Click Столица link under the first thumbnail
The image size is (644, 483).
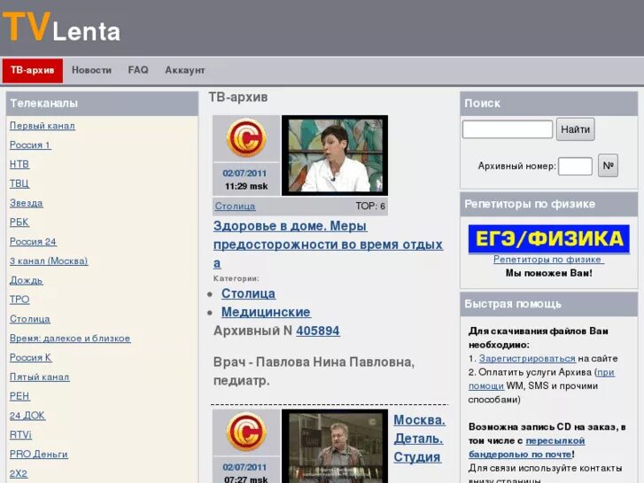(x=235, y=206)
